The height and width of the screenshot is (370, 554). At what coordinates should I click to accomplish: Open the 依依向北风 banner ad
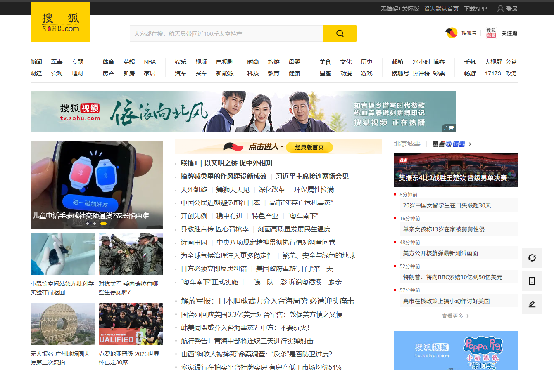tap(243, 112)
